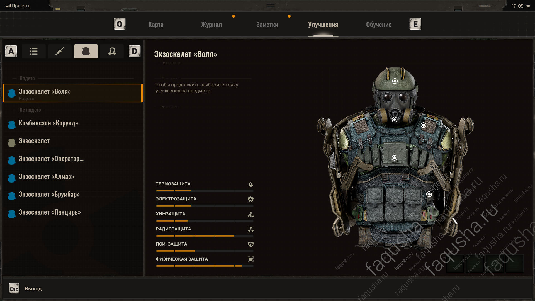
Task: Click the armor icon beside «Оператор...»
Action: [12, 161]
